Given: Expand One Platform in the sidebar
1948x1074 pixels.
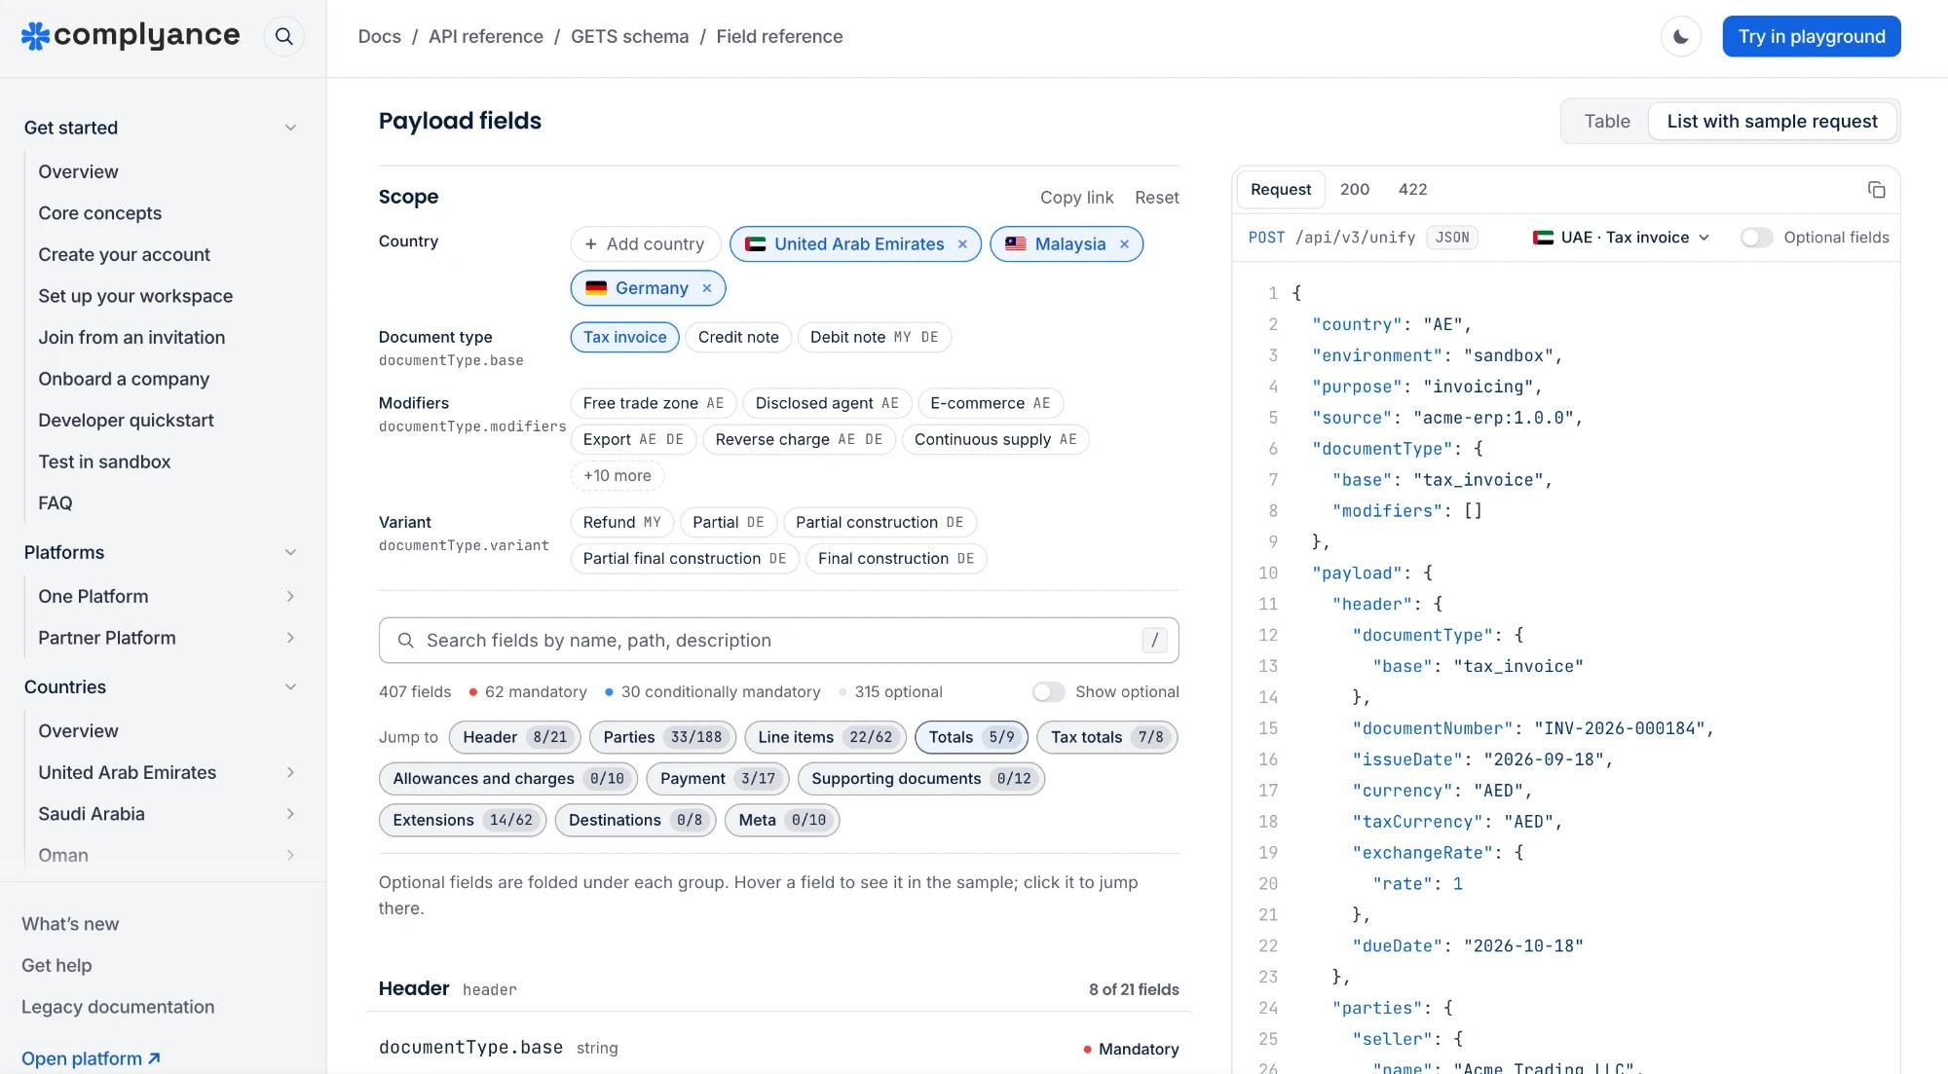Looking at the screenshot, I should point(289,596).
